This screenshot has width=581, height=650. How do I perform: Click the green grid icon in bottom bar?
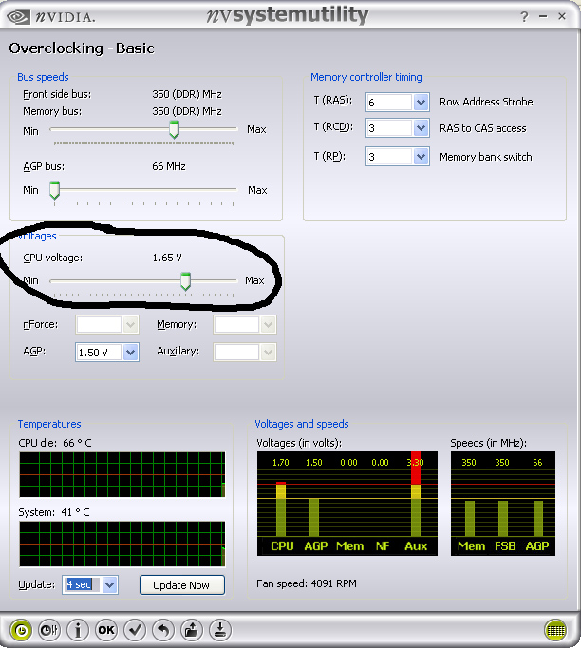(x=555, y=630)
